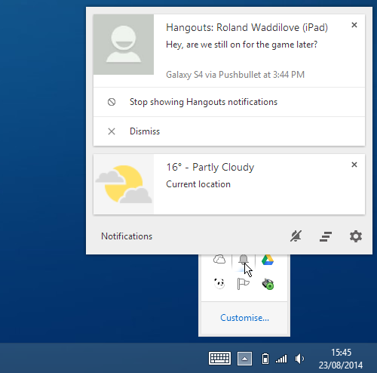377x373 pixels.
Task: Open Action Center flag tray icon
Action: (244, 284)
